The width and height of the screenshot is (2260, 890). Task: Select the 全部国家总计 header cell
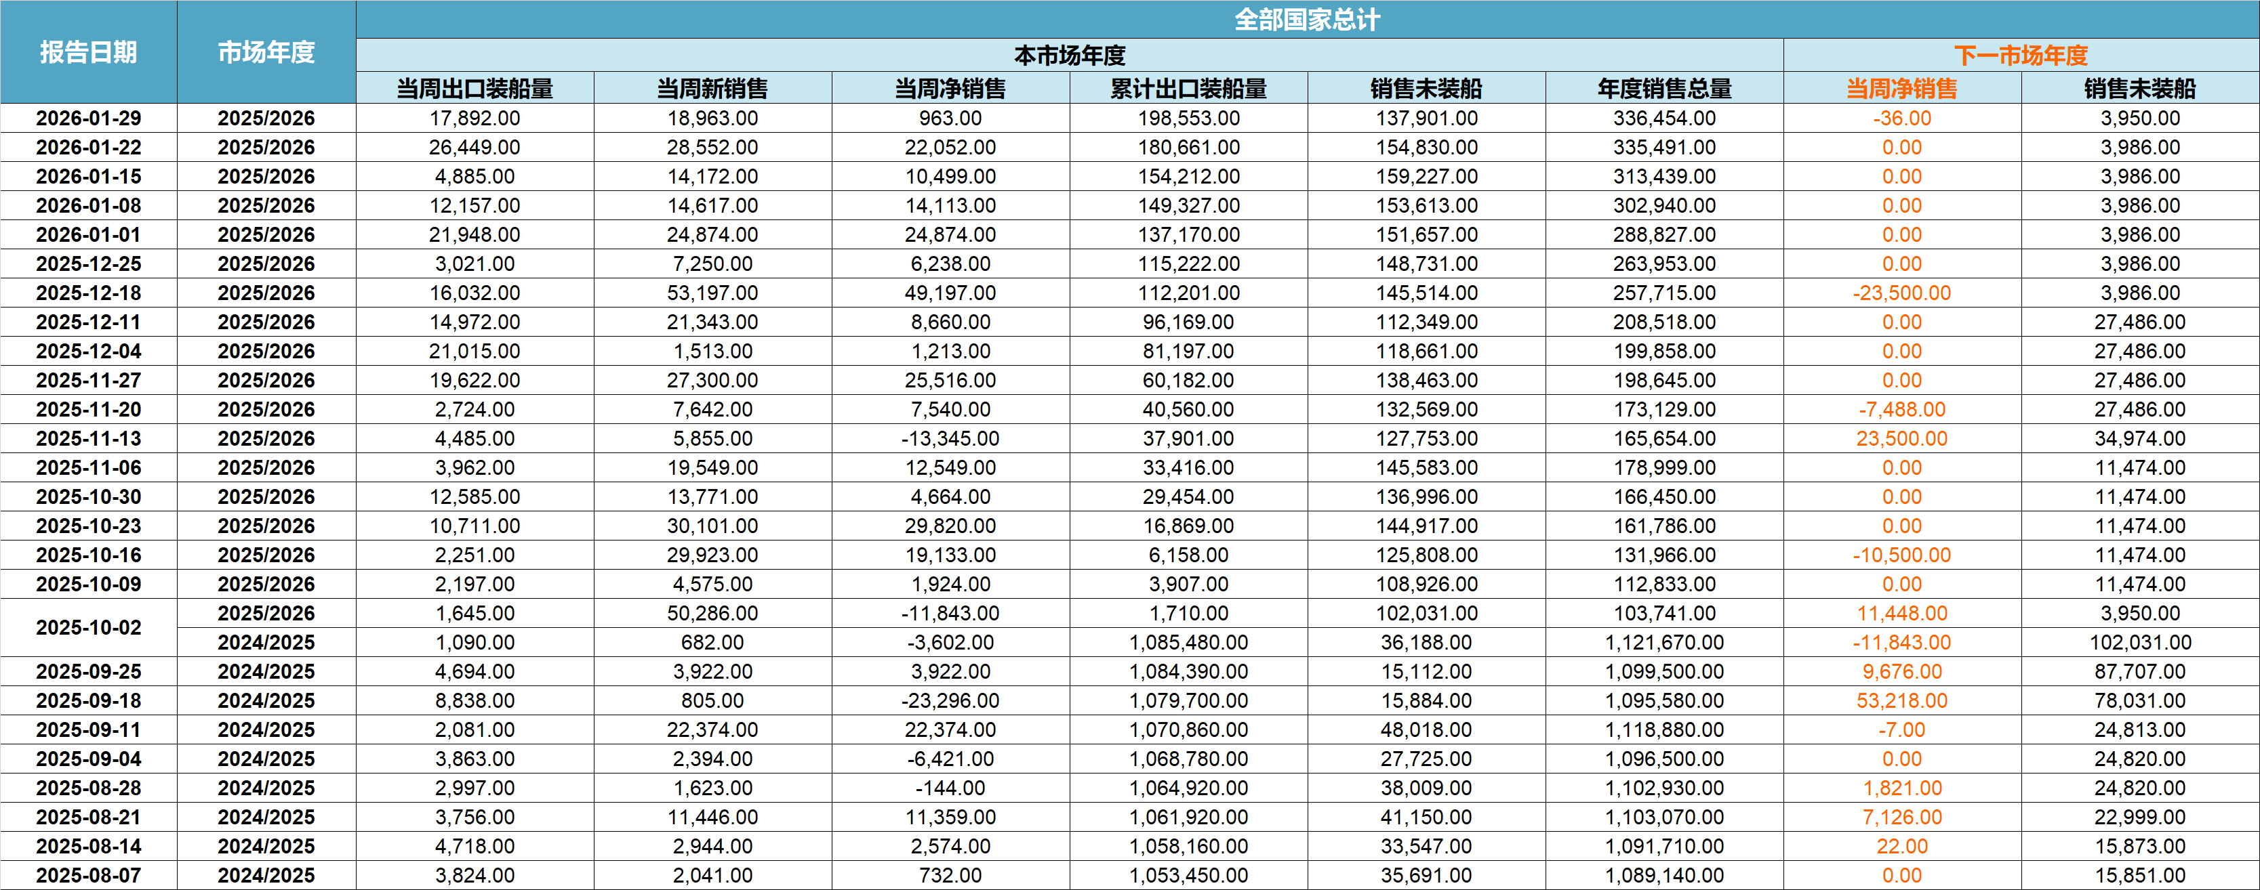(1307, 19)
